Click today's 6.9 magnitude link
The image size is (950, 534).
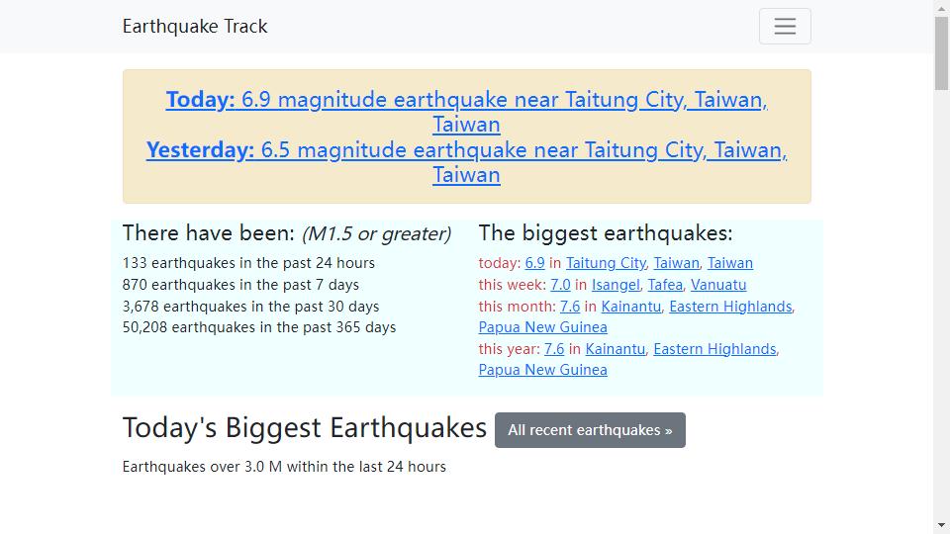534,263
